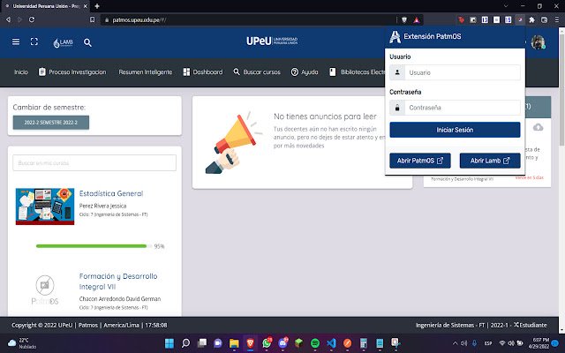Click the cloud download icon
565x353 pixels.
point(538,127)
